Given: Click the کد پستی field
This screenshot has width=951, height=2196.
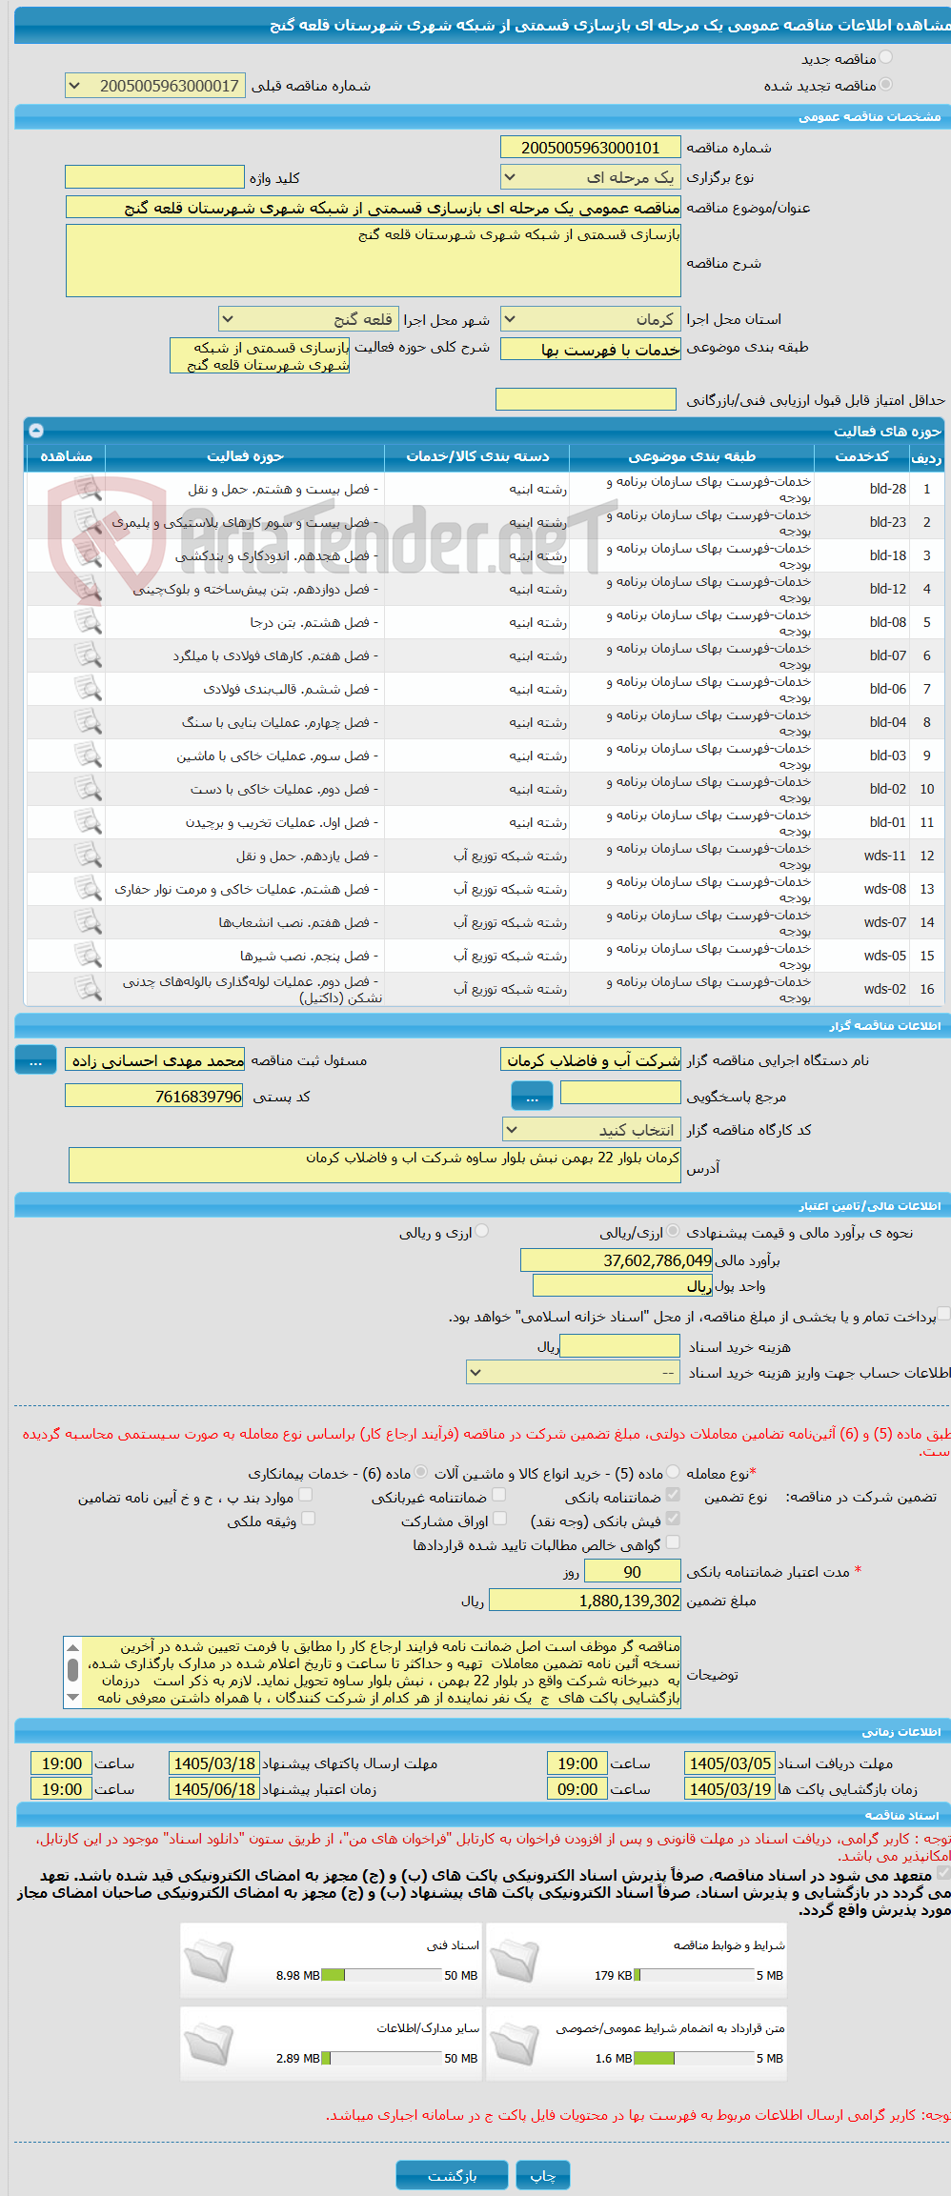Looking at the screenshot, I should point(154,1096).
